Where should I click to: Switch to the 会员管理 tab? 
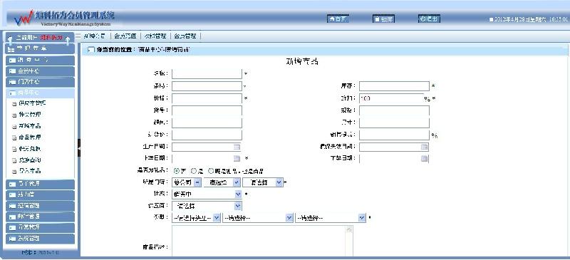[x=185, y=36]
